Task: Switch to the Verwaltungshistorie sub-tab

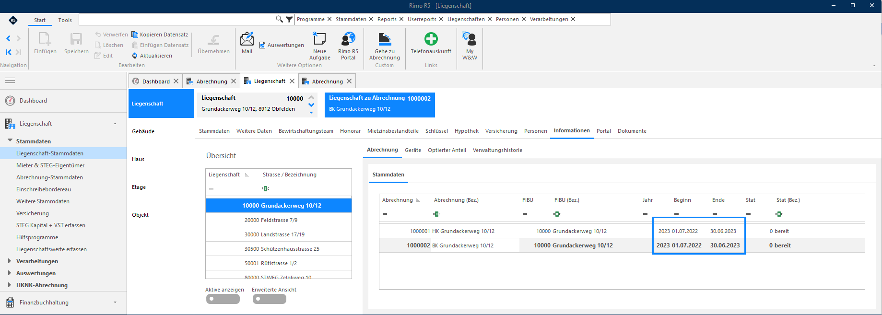Action: coord(497,150)
